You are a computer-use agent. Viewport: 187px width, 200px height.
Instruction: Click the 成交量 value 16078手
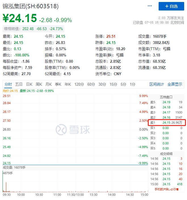160,36
